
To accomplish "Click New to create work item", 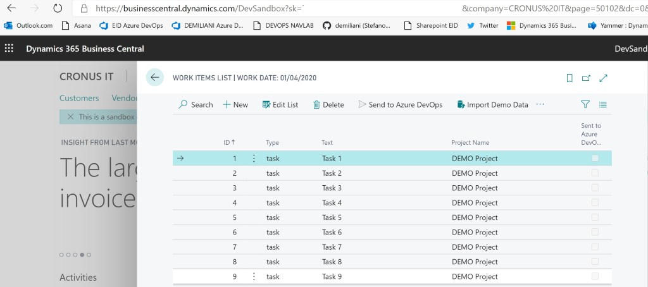I will point(235,105).
